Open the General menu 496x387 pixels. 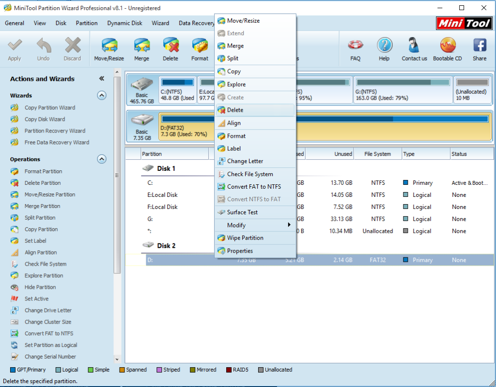(x=15, y=23)
